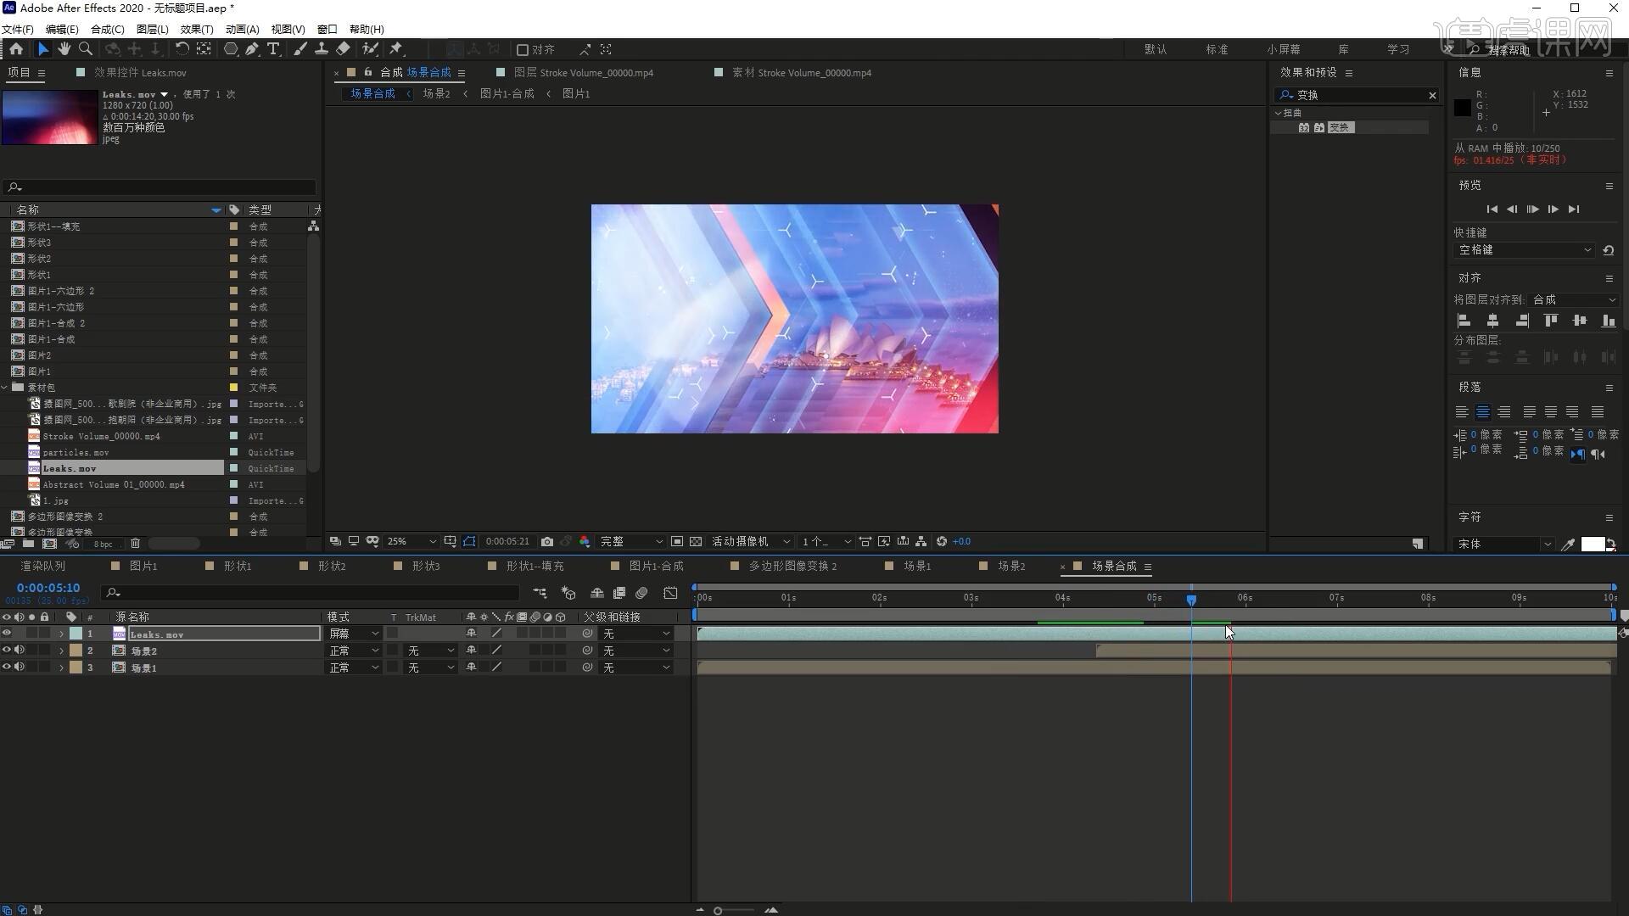
Task: Click the 标准 workspace button
Action: (x=1217, y=49)
